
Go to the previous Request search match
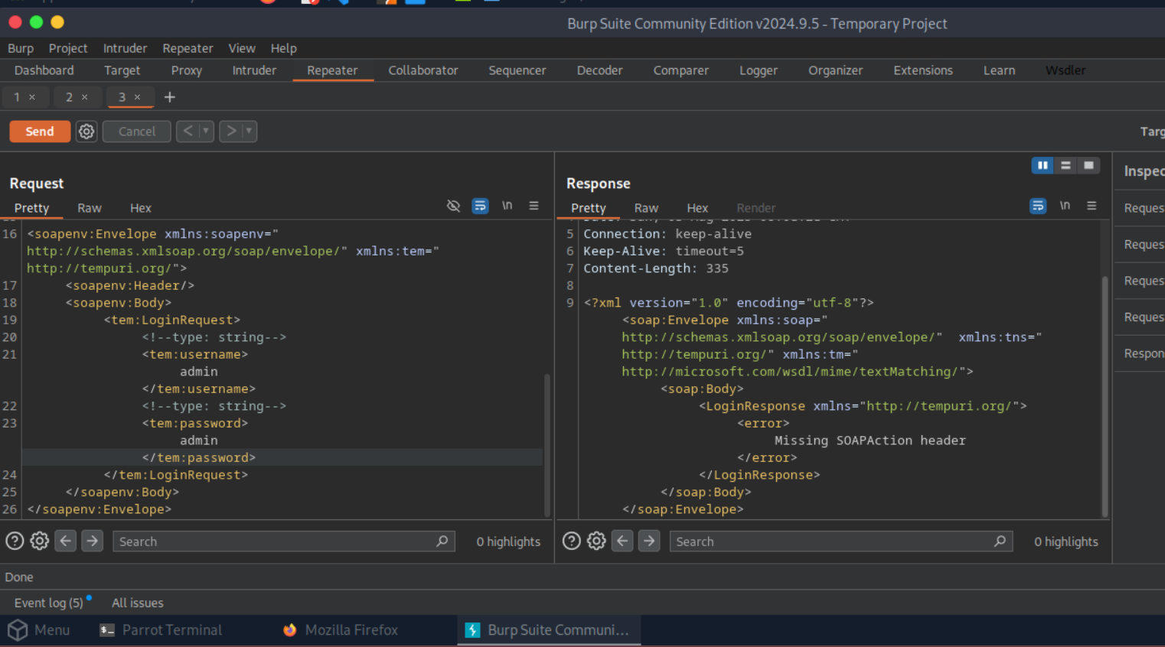click(x=66, y=541)
